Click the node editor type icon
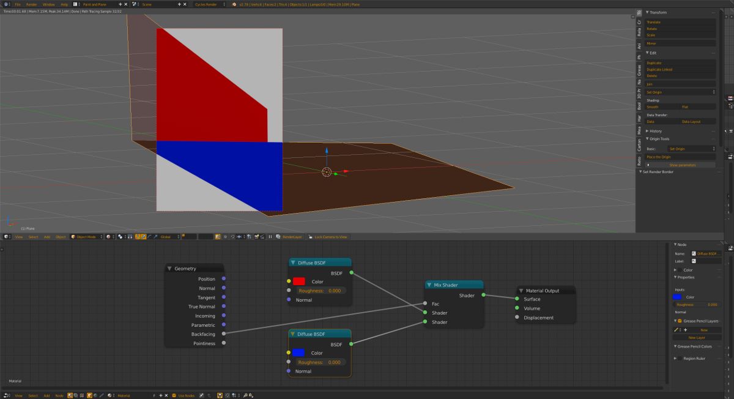 coord(7,395)
